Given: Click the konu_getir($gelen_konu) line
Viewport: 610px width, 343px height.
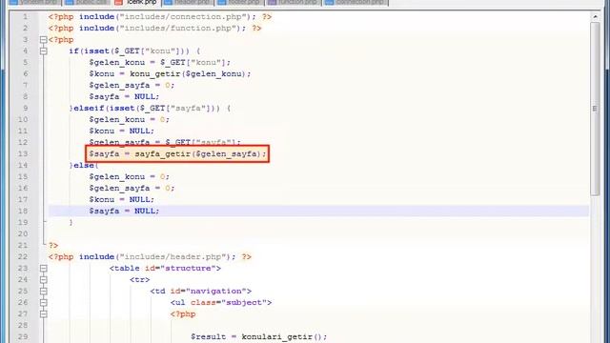Looking at the screenshot, I should click(x=170, y=74).
